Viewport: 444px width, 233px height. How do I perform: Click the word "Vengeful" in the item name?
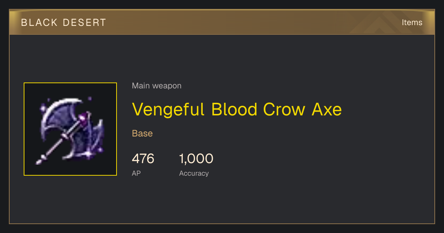click(168, 109)
